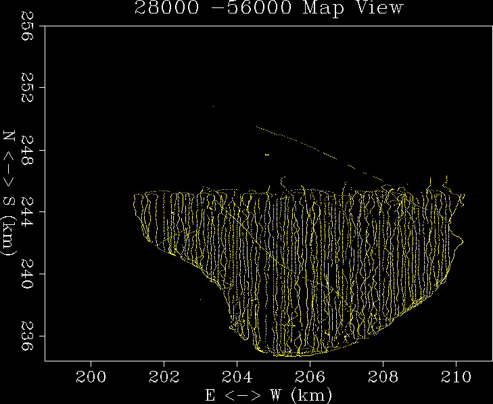Click the "28000 -56000 Map View" plot title
This screenshot has width=493, height=404.
pos(268,8)
